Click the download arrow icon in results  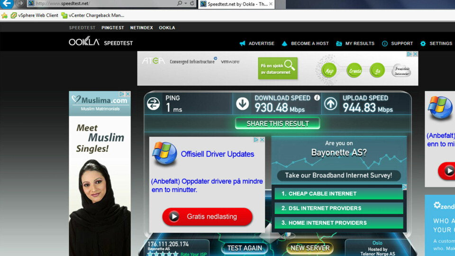(242, 103)
